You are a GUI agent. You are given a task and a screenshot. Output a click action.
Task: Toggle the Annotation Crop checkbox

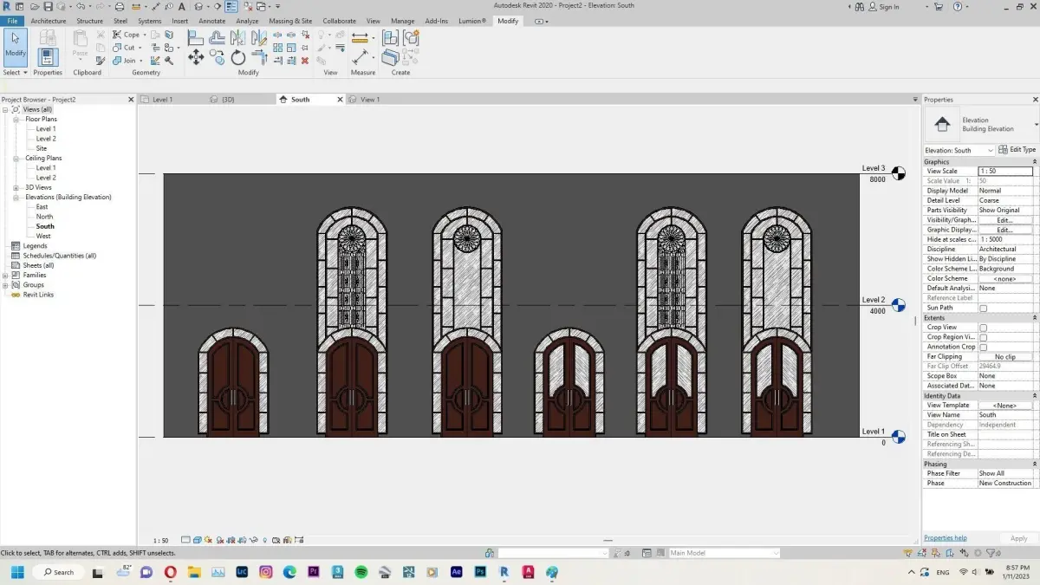(x=983, y=348)
